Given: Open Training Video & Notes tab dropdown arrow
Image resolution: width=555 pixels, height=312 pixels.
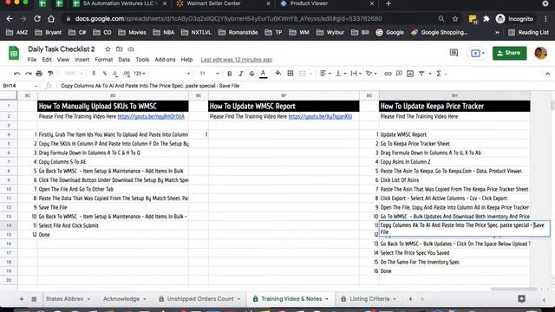Looking at the screenshot, I should click(x=327, y=299).
